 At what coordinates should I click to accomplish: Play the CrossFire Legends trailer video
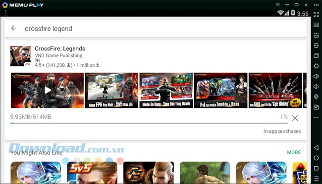point(48,90)
